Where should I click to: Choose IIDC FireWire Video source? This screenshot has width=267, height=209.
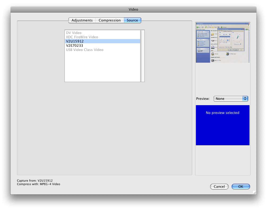pyautogui.click(x=82, y=37)
